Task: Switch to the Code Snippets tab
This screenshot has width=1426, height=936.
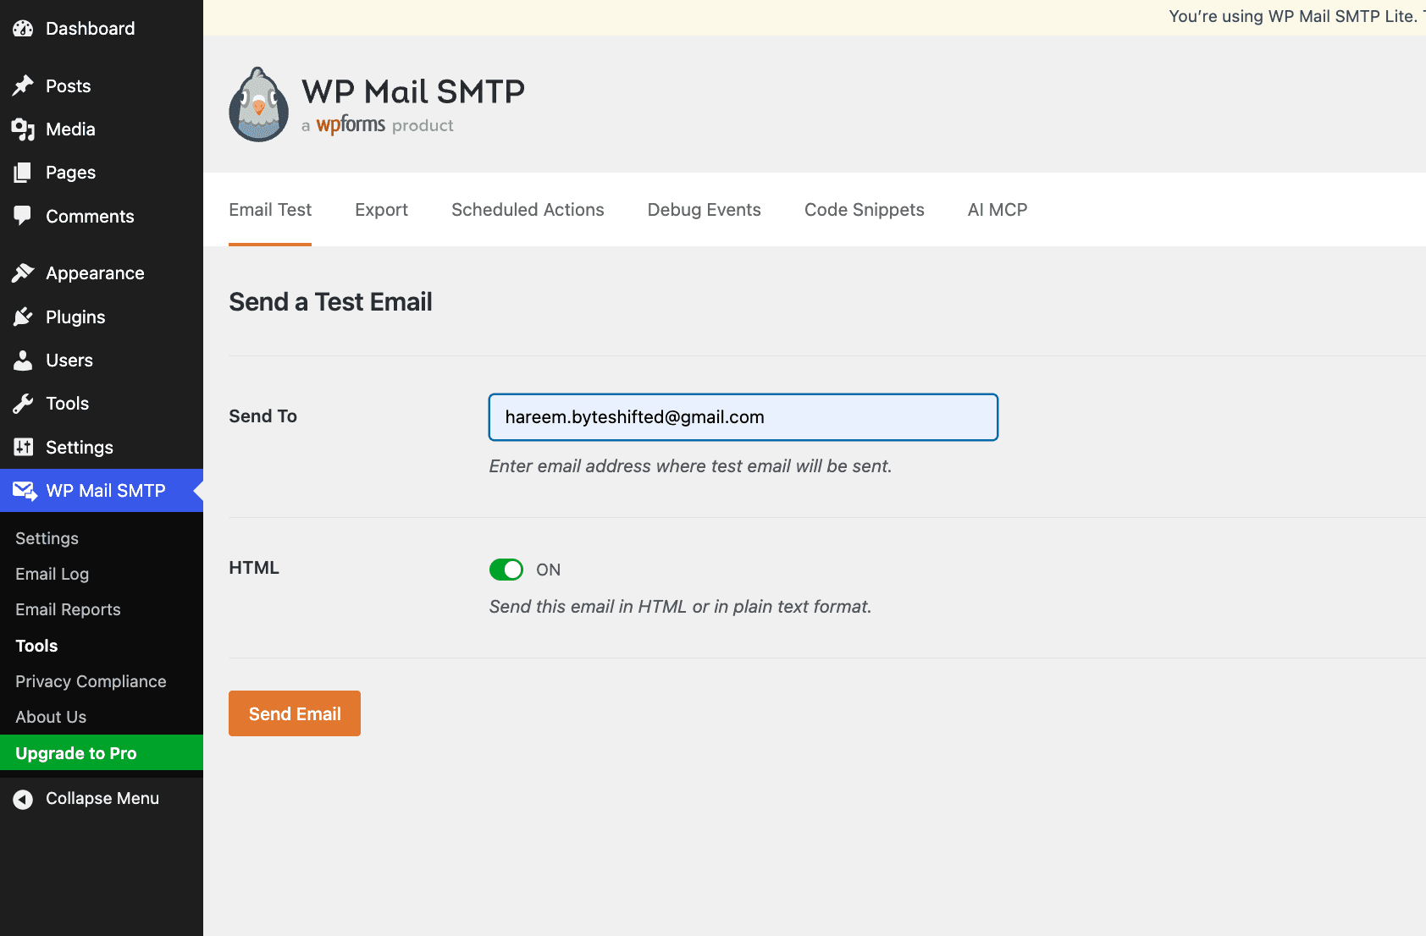Action: click(864, 210)
